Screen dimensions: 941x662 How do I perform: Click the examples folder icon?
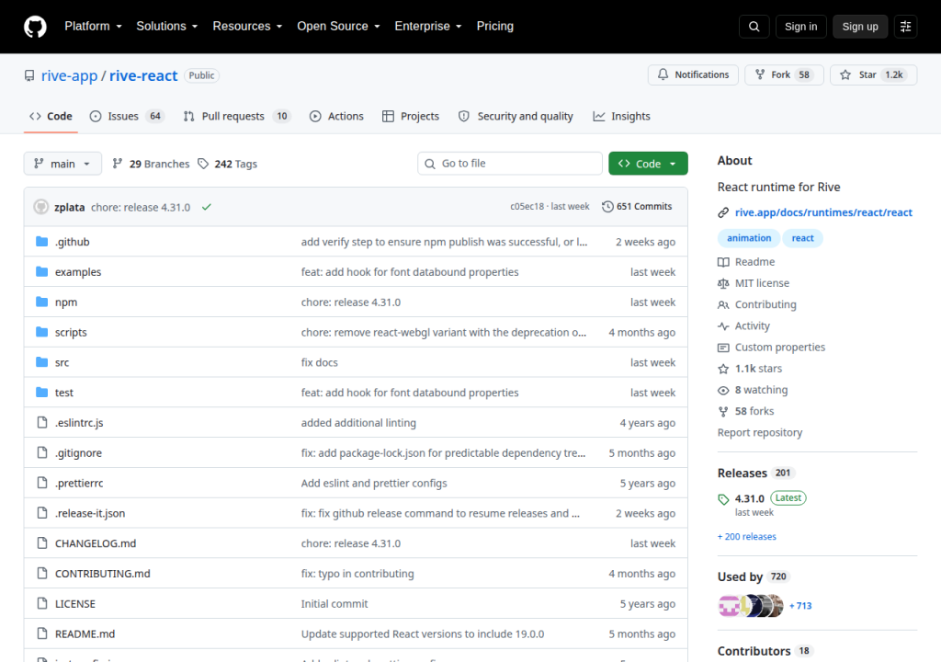[x=42, y=271]
